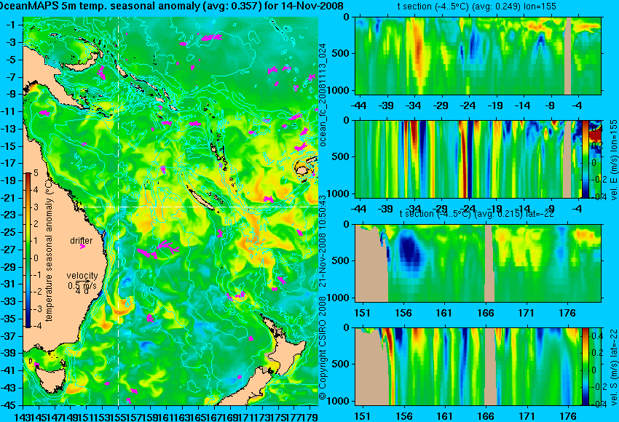The image size is (619, 422).
Task: Click the vertical 'temperature seasonal anomaly (°C)' label
Action: (49, 250)
